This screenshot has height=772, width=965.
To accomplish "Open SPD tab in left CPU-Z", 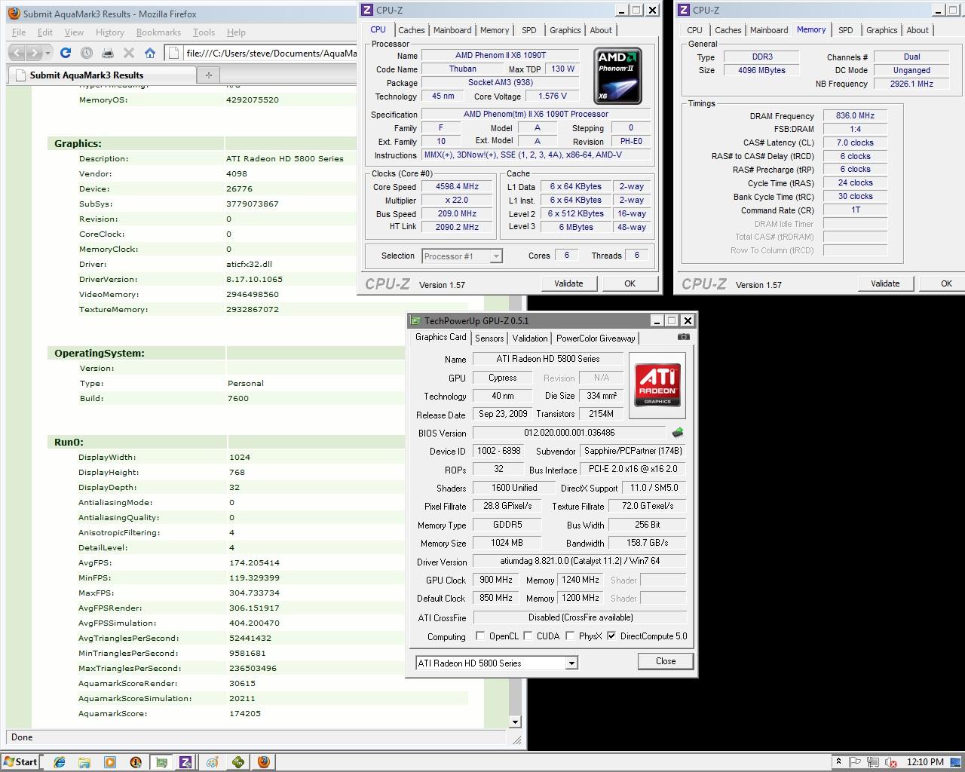I will (x=529, y=30).
